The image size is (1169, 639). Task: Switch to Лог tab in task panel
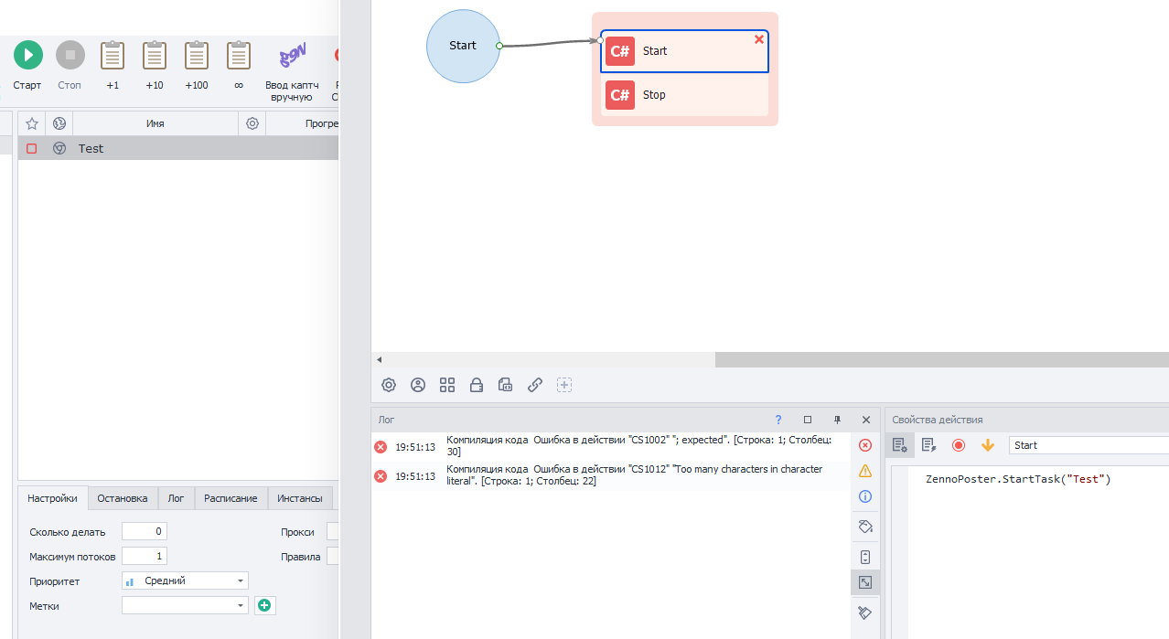point(176,498)
